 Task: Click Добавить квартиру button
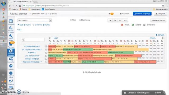coord(142,14)
